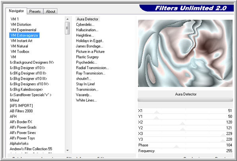Select AB Filters 2000 category
The image size is (237, 161).
click(x=21, y=111)
